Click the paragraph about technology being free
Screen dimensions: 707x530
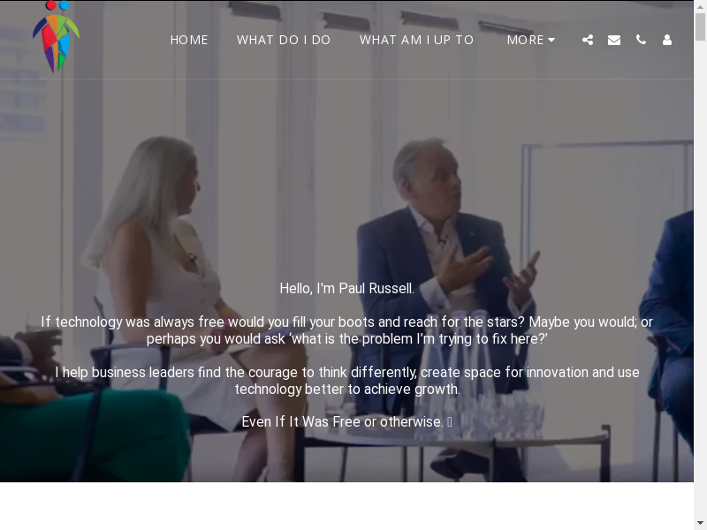[346, 330]
